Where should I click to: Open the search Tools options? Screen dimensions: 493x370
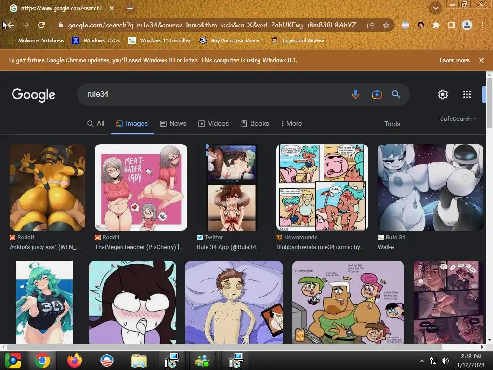392,124
